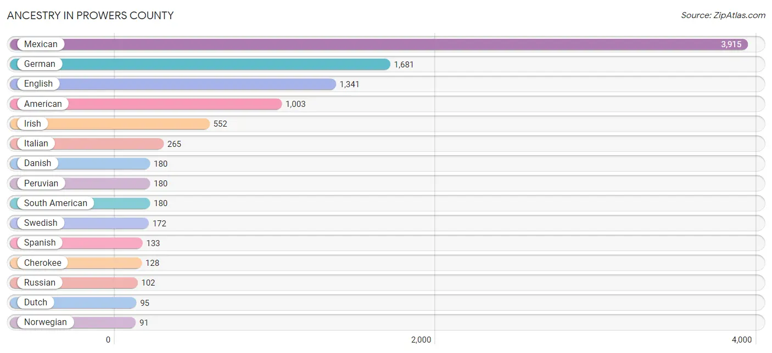This screenshot has height=353, width=772.
Task: Click the 0 axis tick label
Action: point(108,340)
